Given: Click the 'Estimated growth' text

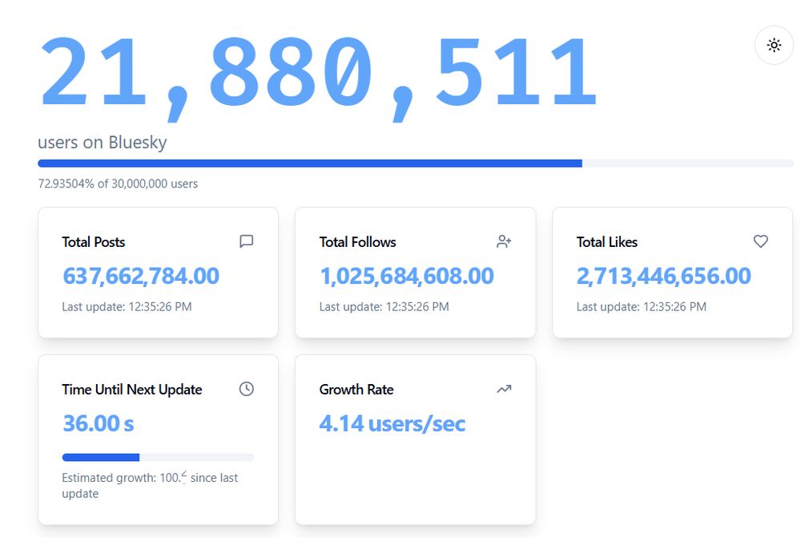Looking at the screenshot, I should [x=150, y=485].
